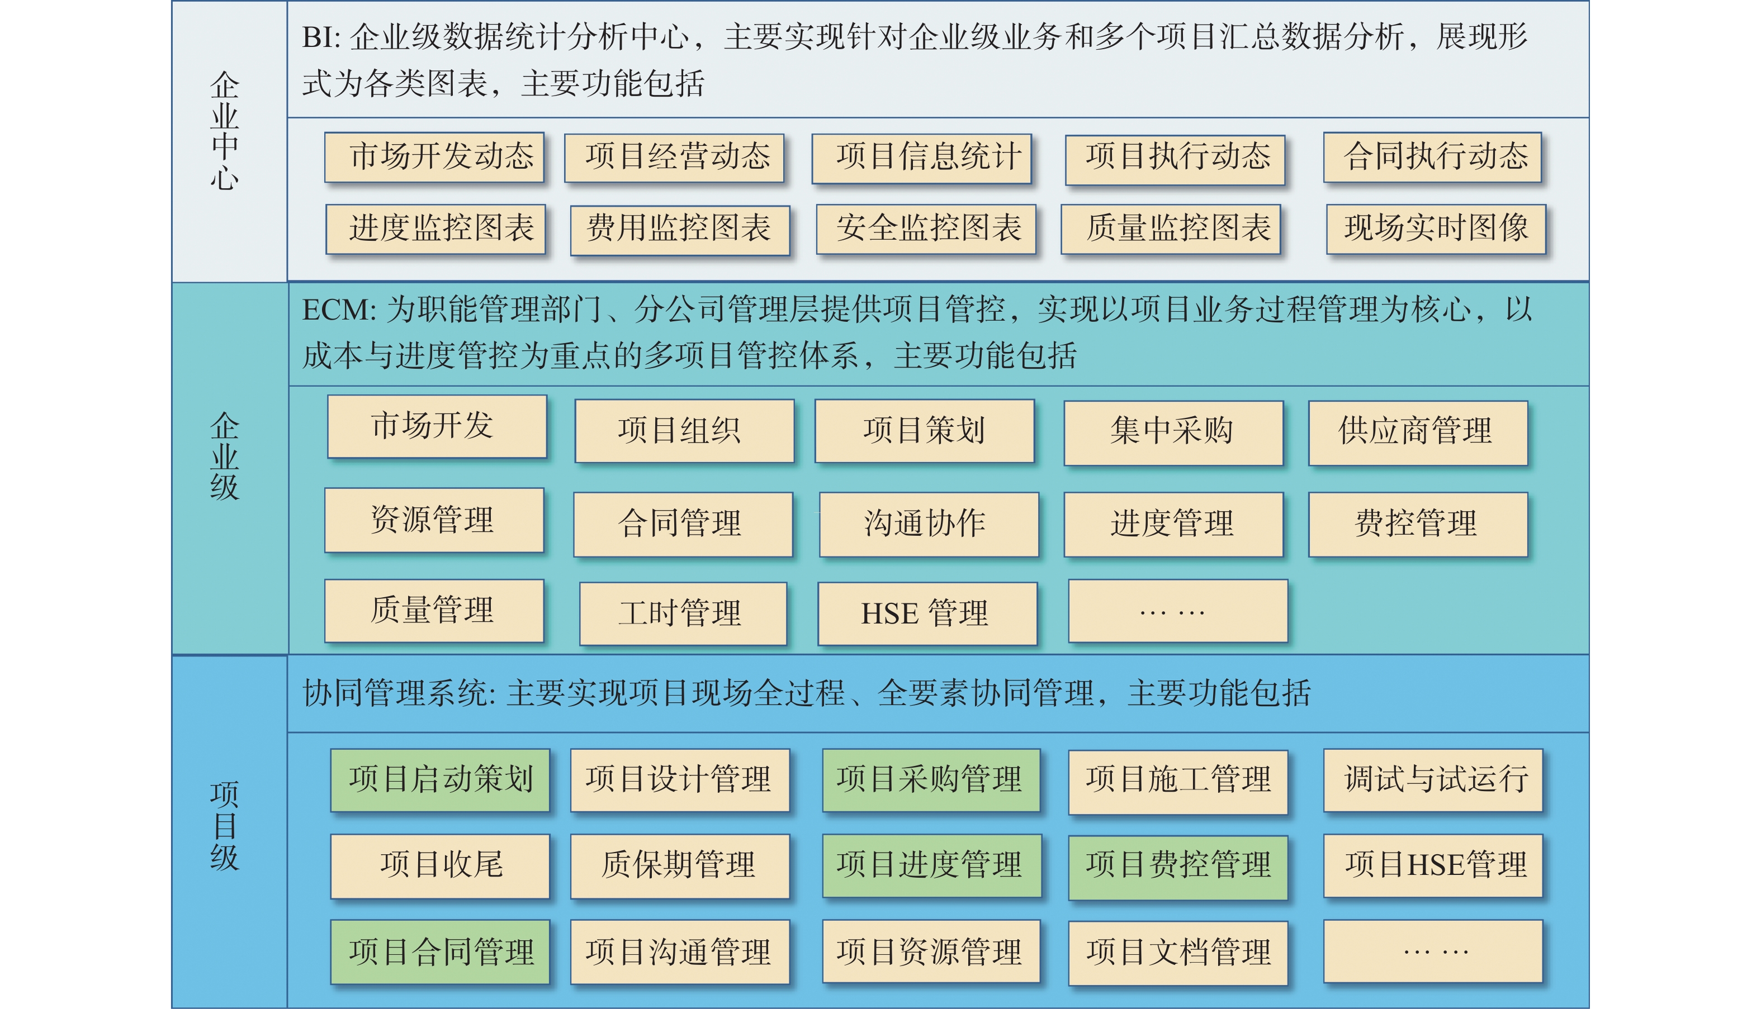Select the 项目HSE管理 box

point(1433,866)
